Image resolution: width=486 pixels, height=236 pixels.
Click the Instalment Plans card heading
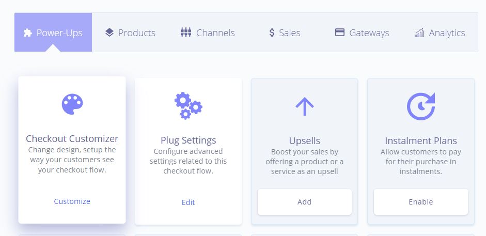(421, 140)
